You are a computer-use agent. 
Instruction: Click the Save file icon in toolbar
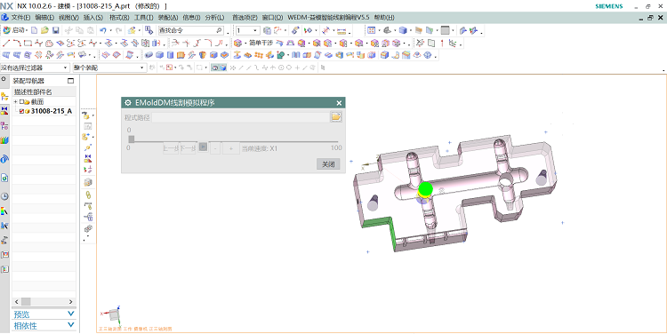click(x=56, y=30)
